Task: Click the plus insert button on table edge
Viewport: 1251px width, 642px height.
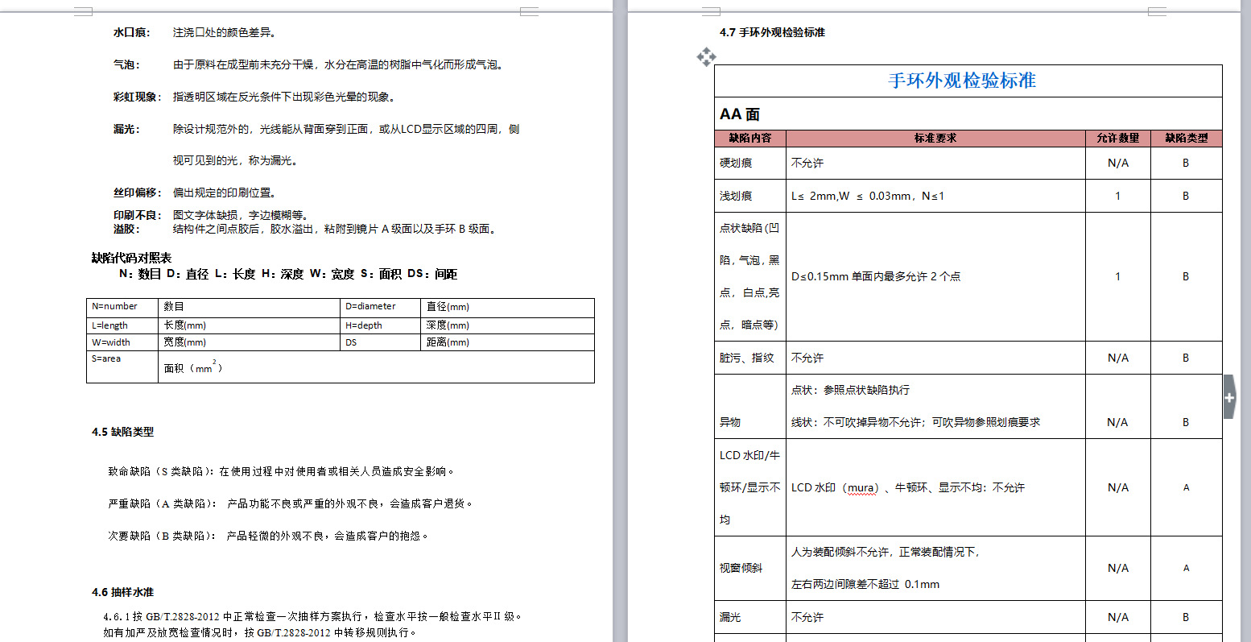Action: pyautogui.click(x=1229, y=397)
